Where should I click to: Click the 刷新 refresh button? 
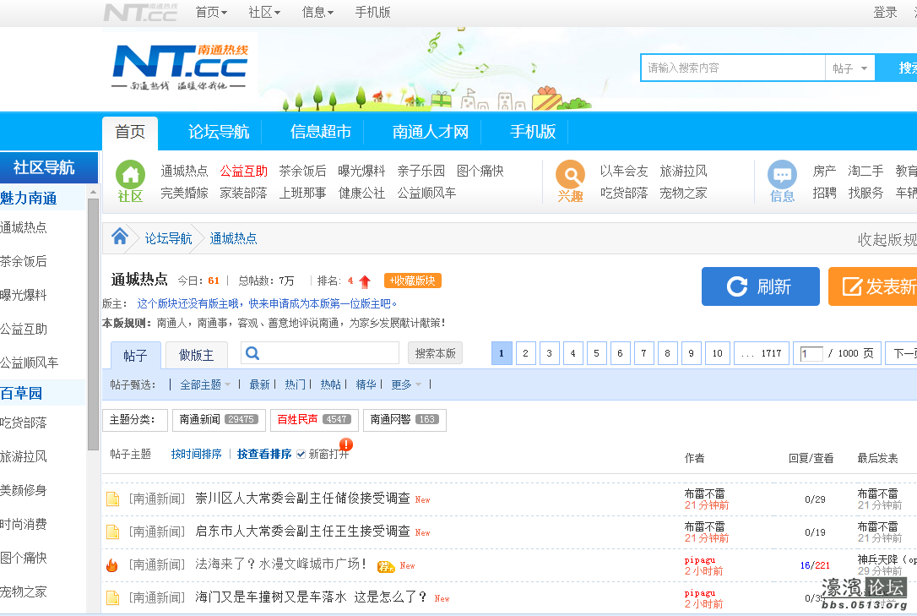tap(760, 286)
